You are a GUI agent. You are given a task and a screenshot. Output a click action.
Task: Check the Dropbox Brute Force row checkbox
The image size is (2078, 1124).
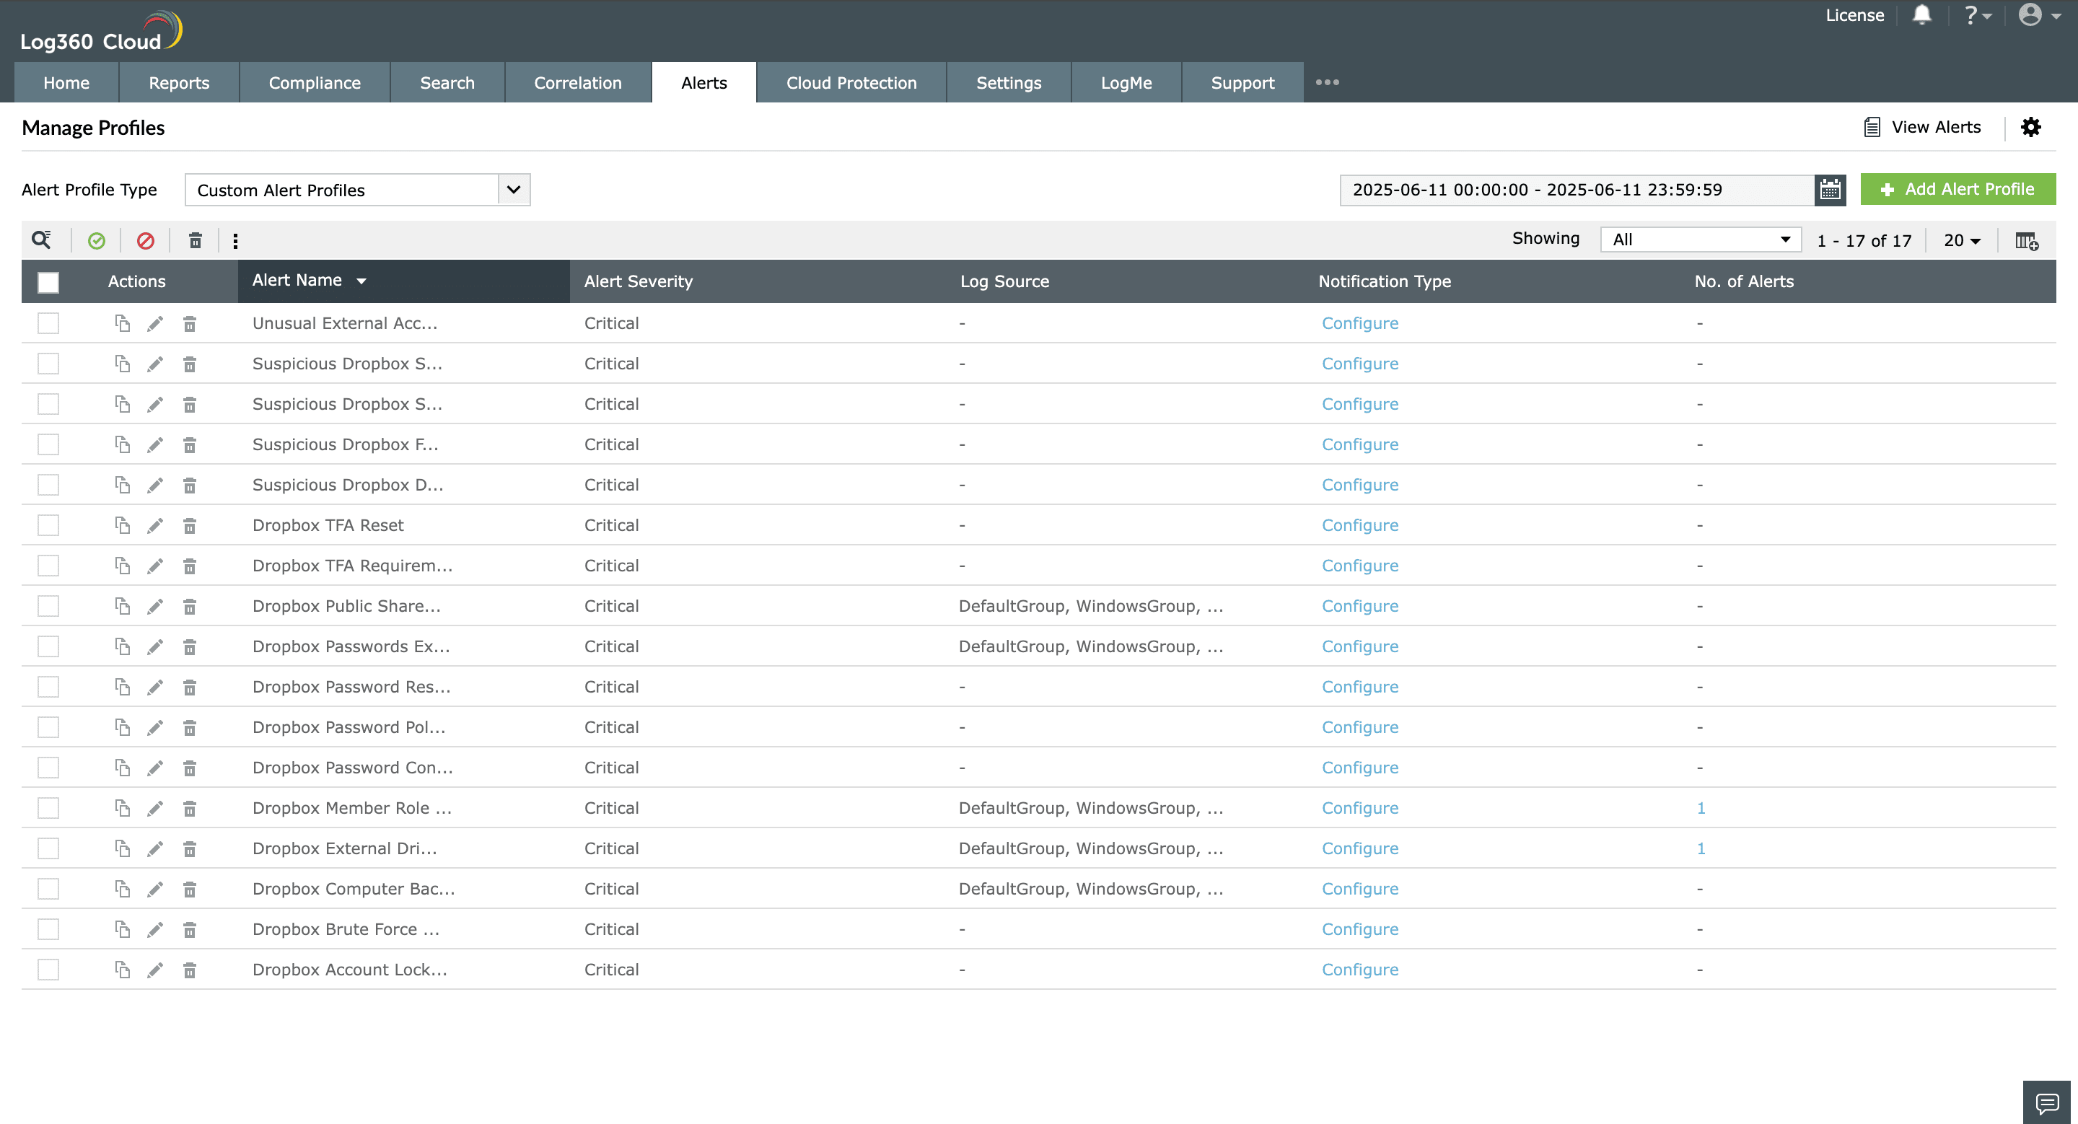pos(48,929)
